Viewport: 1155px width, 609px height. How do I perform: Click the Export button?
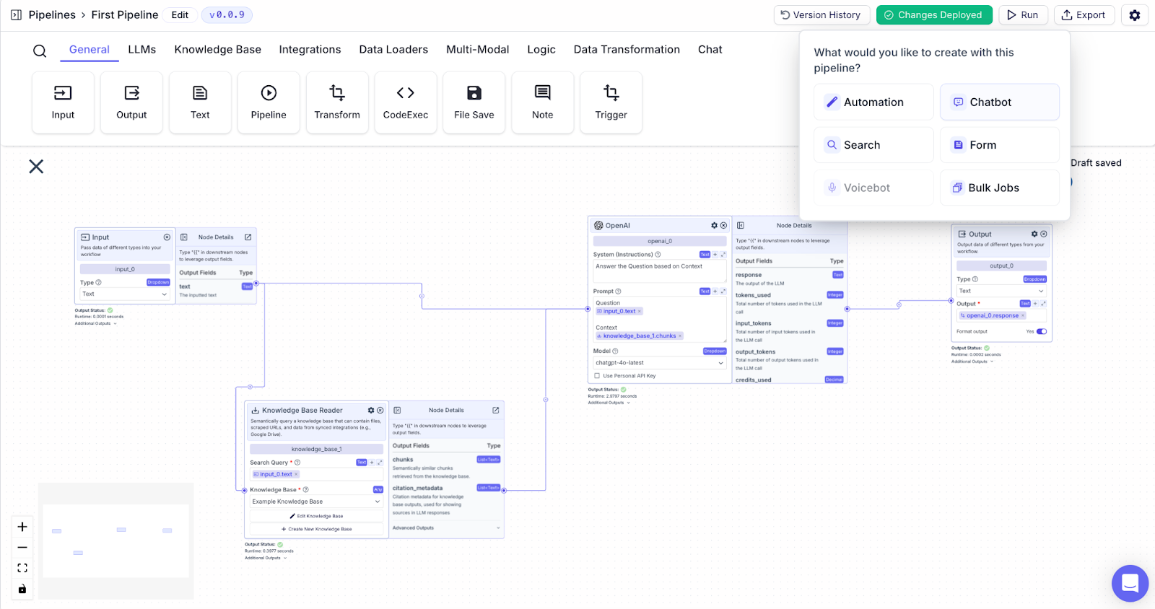click(1084, 15)
